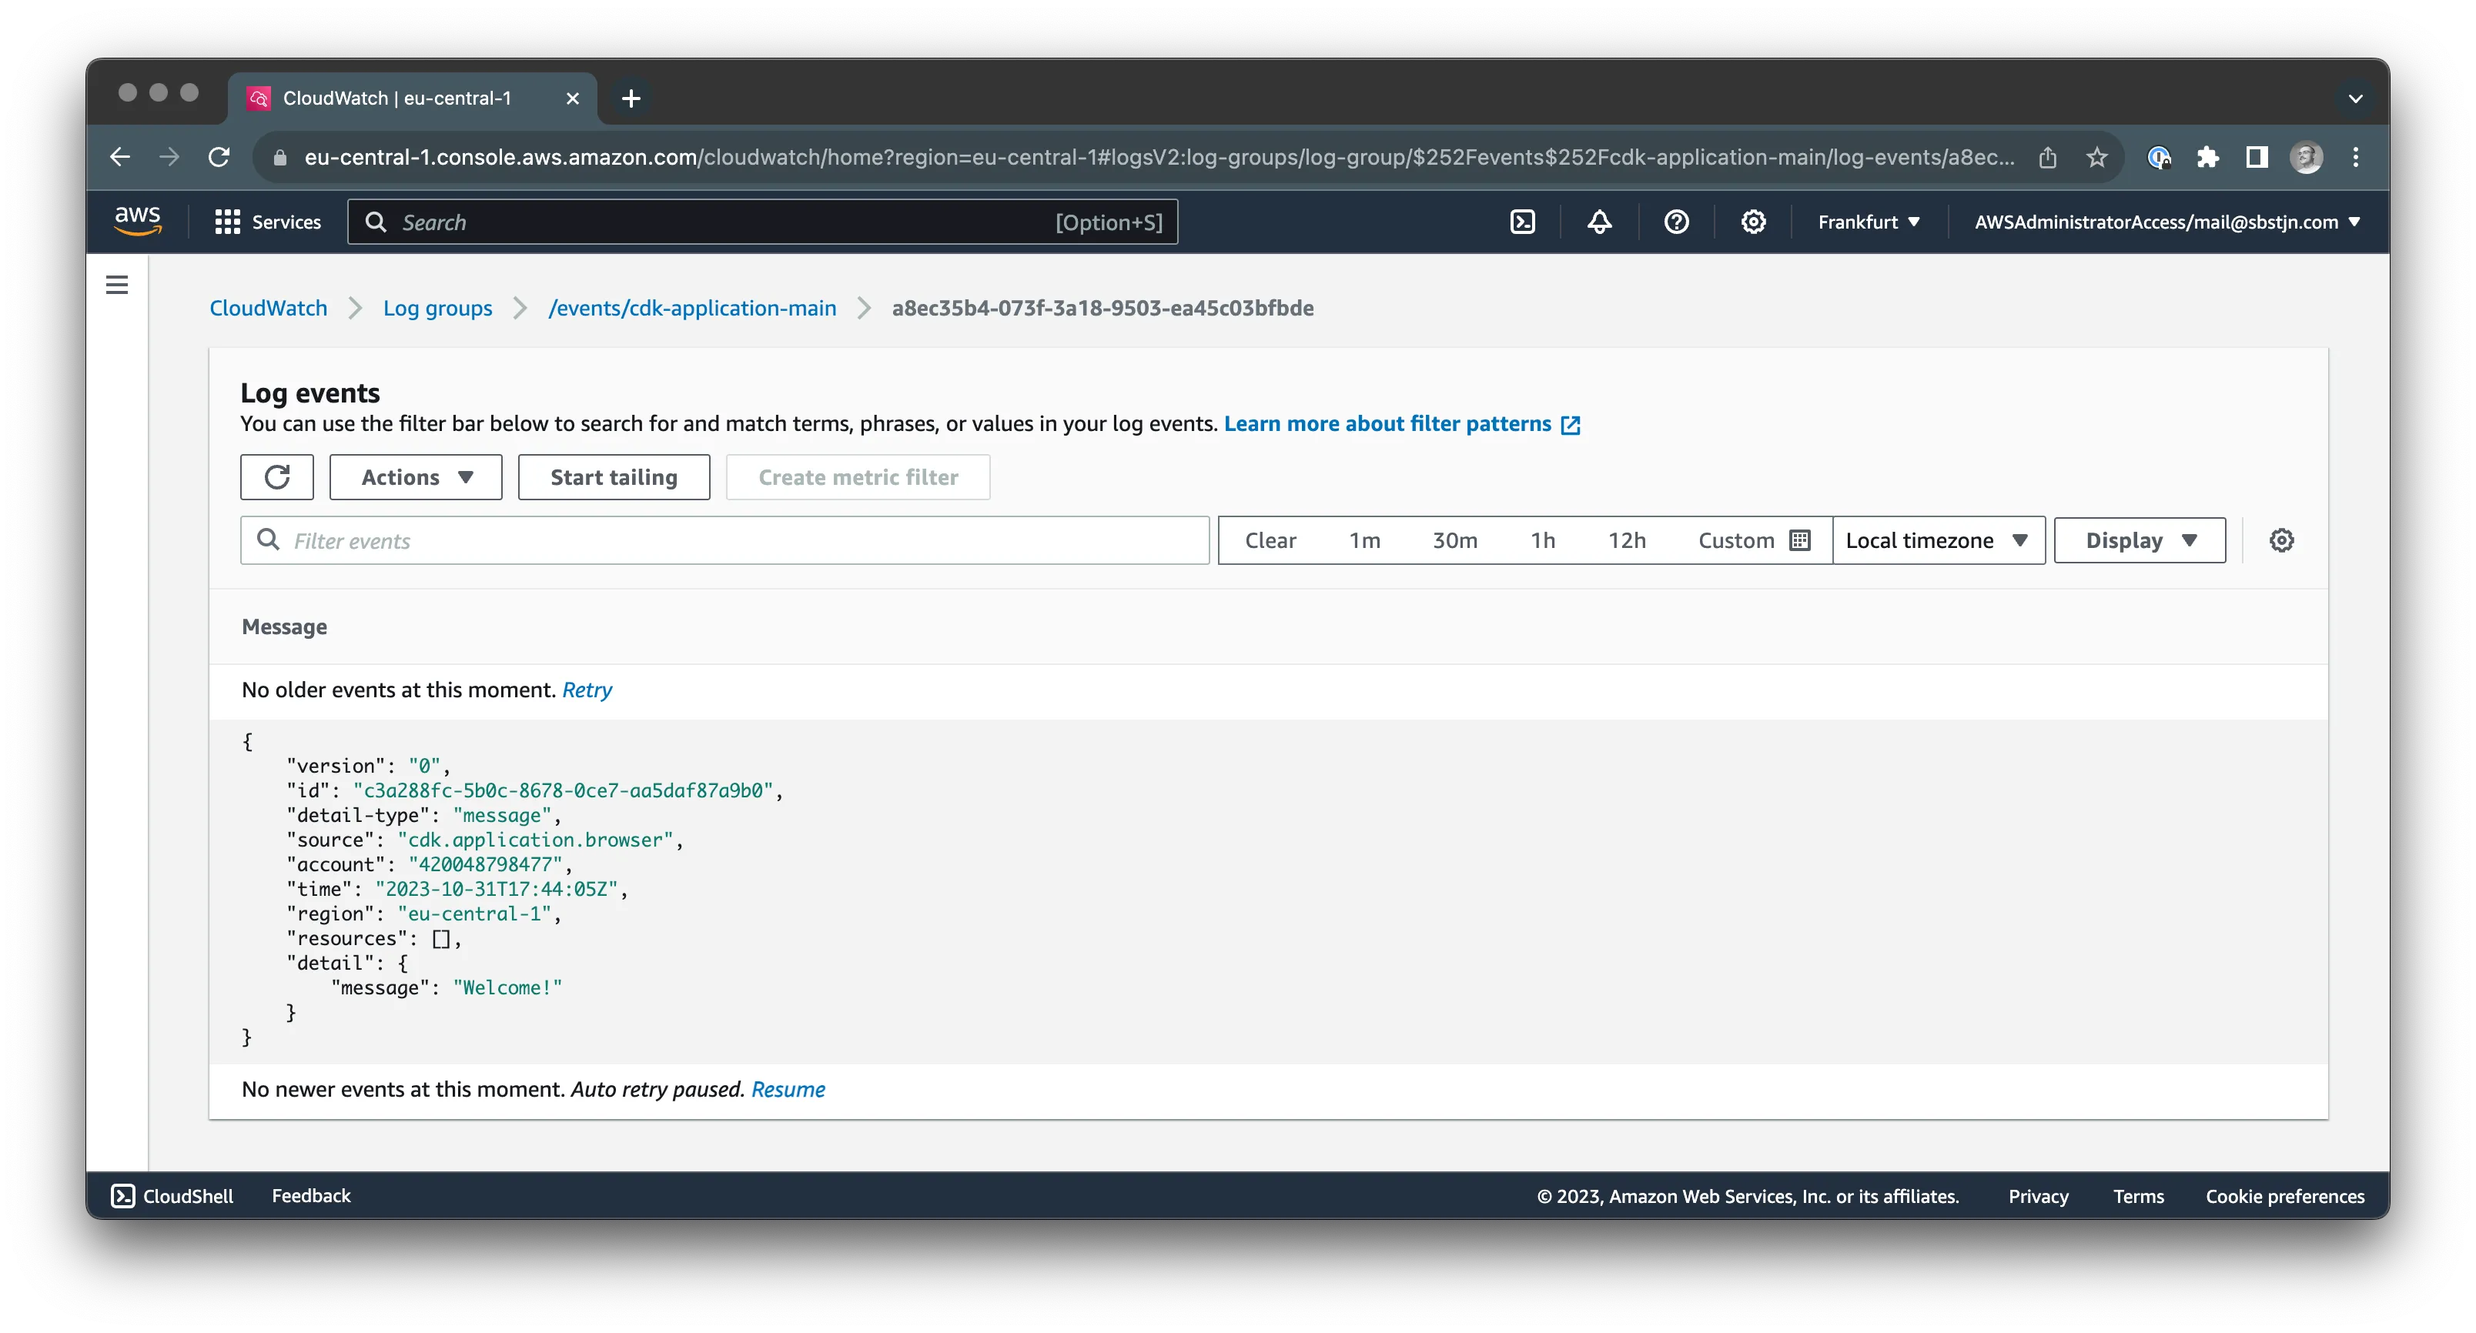This screenshot has width=2476, height=1333.
Task: Change the Local timezone setting
Action: 1938,540
